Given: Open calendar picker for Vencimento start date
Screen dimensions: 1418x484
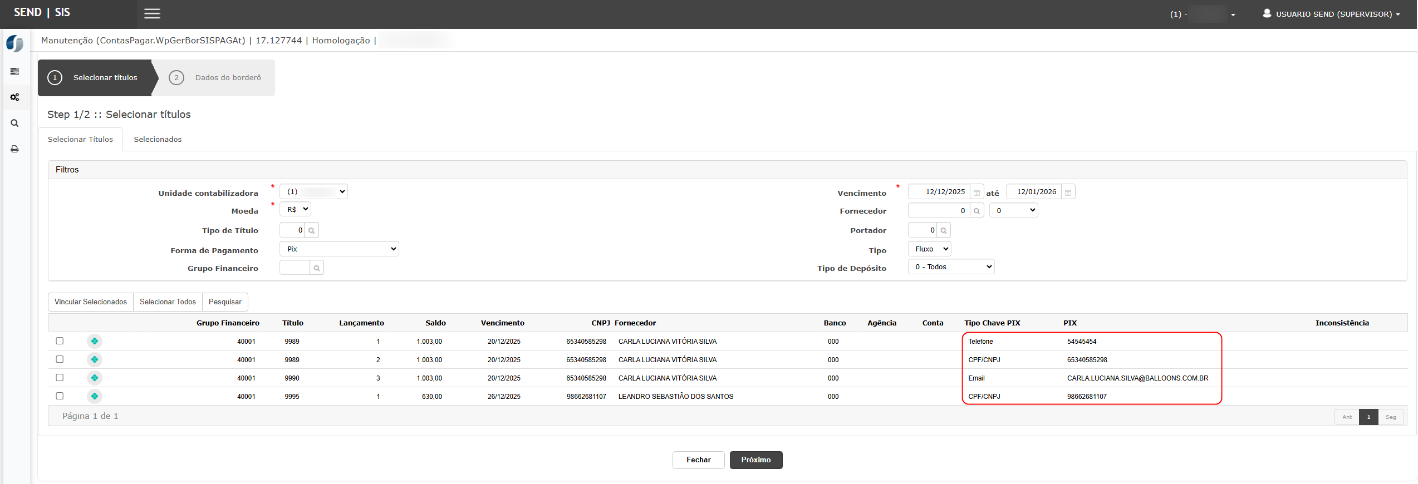Looking at the screenshot, I should [977, 192].
